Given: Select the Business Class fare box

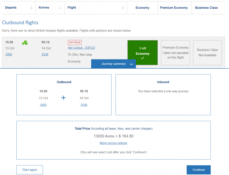Looking at the screenshot, I should pos(207,53).
